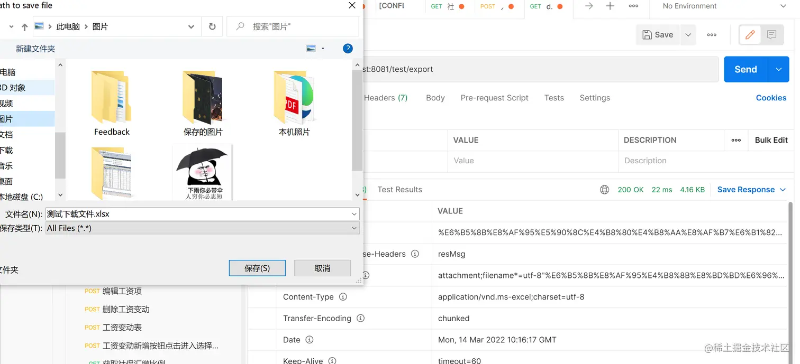The width and height of the screenshot is (800, 364).
Task: Switch to comments mode icon
Action: pyautogui.click(x=771, y=35)
